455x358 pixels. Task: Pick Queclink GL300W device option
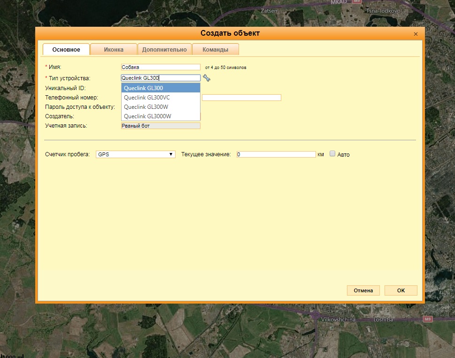(x=161, y=107)
